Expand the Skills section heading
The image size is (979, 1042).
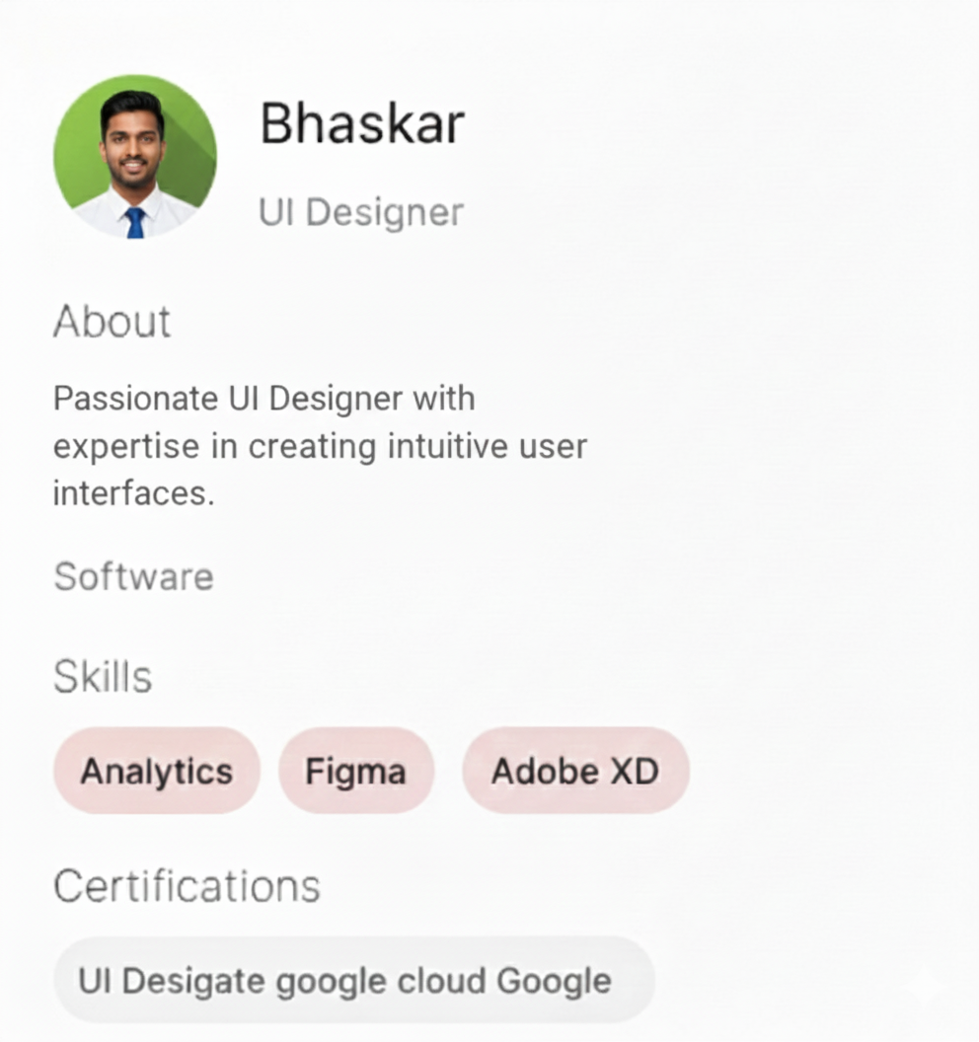point(103,677)
